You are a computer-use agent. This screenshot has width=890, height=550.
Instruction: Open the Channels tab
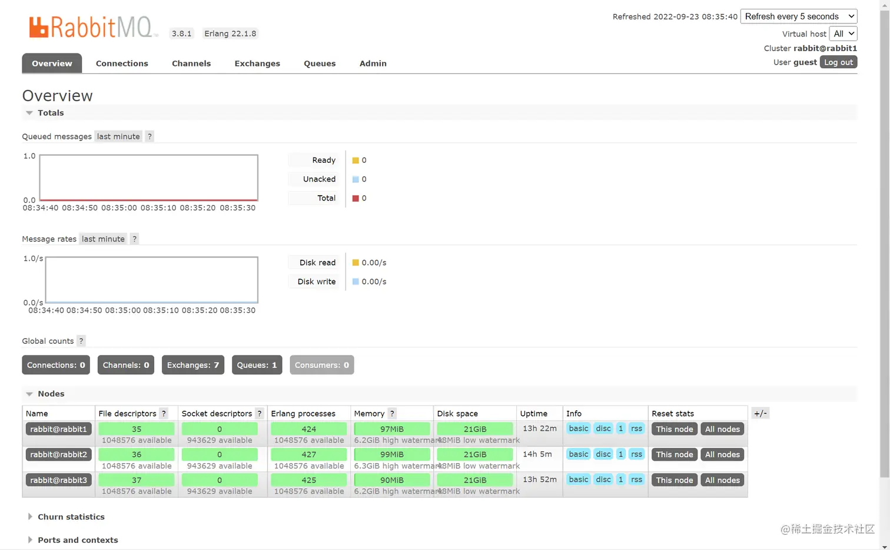pos(191,63)
